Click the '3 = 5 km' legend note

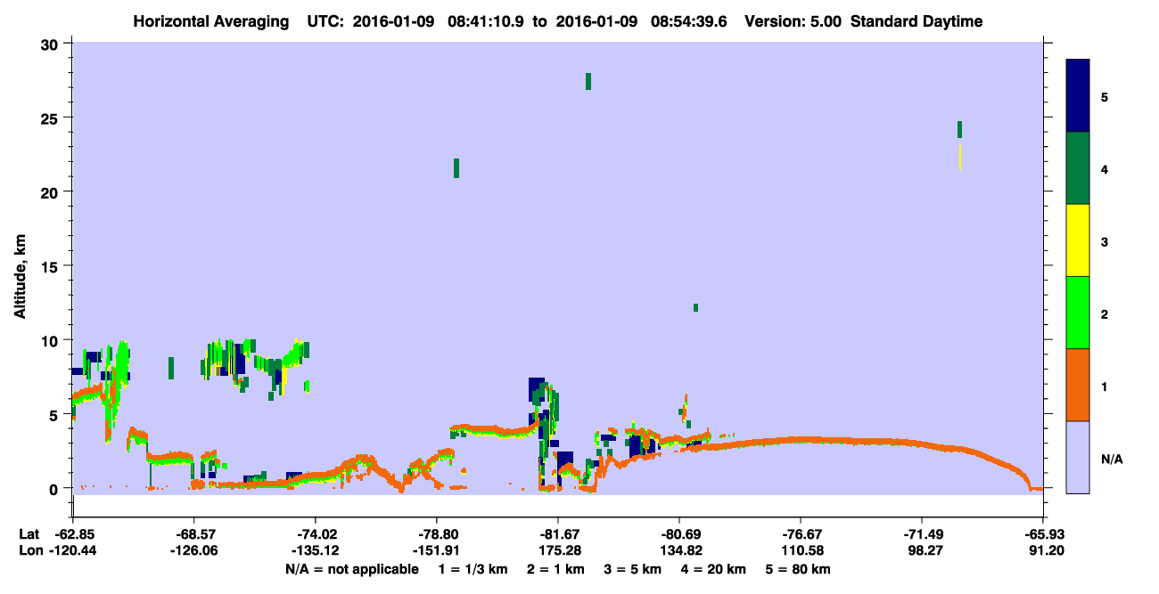pyautogui.click(x=632, y=569)
